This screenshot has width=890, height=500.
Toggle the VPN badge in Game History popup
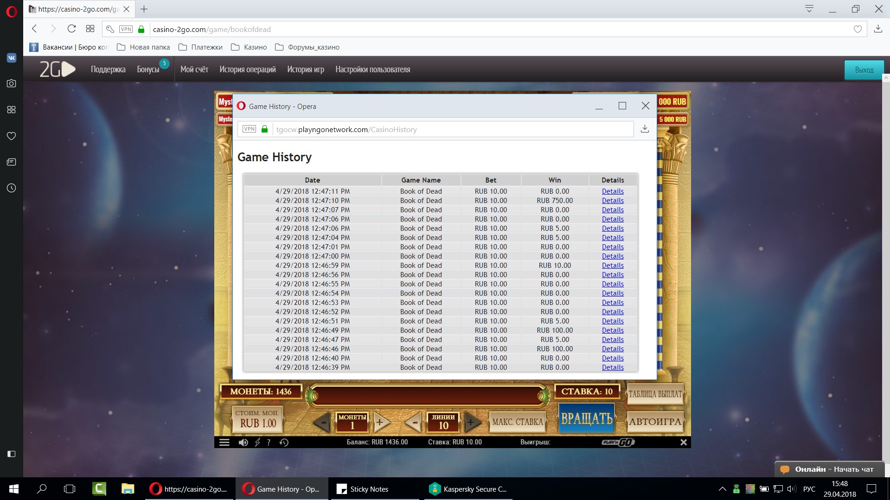(x=249, y=129)
